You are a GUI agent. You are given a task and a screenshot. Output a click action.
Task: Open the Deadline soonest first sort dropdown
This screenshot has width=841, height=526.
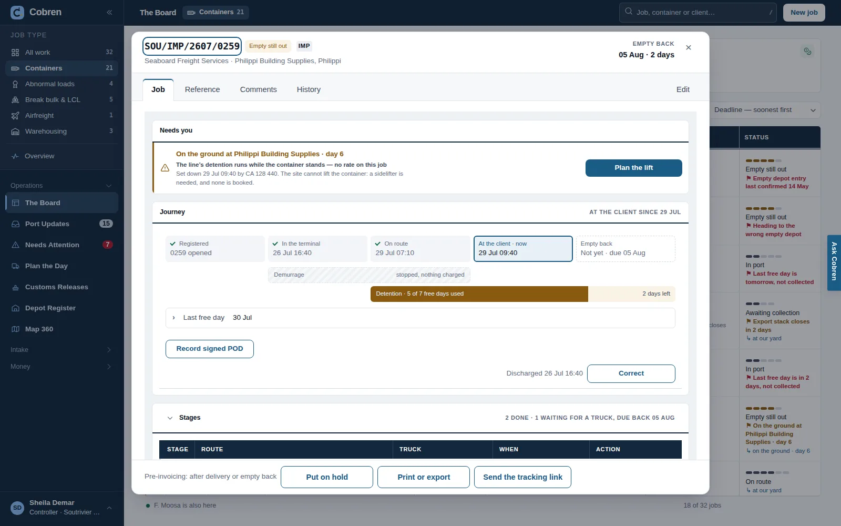pos(765,110)
